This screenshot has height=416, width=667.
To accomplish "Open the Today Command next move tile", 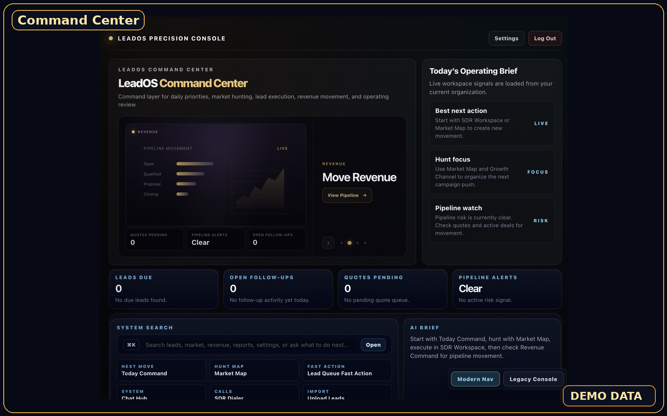I will pyautogui.click(x=161, y=370).
